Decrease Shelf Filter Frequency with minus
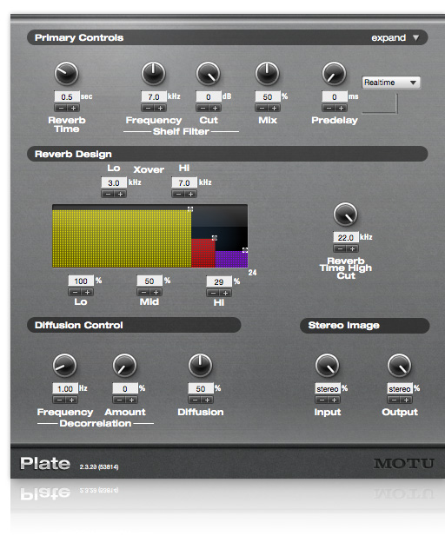445x549 pixels. click(x=148, y=108)
